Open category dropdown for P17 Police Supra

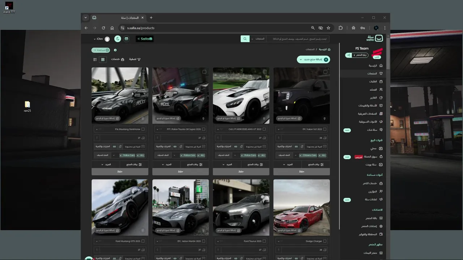(x=174, y=155)
